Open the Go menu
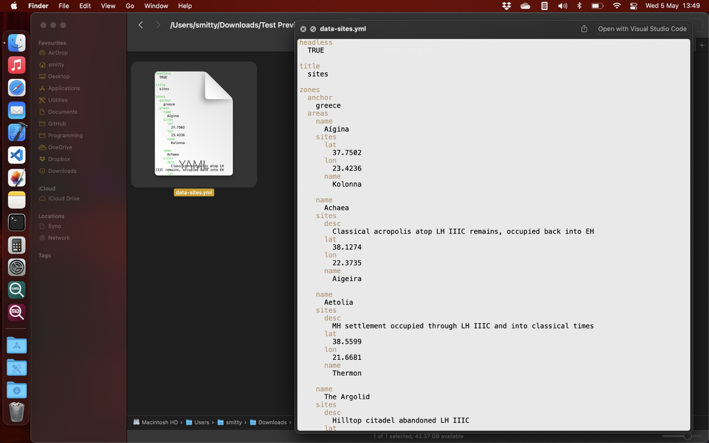The width and height of the screenshot is (709, 443). [x=130, y=6]
